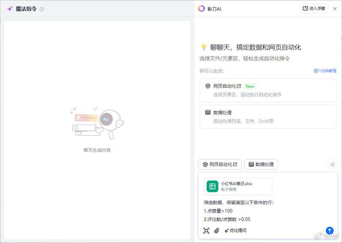Click the 进入浮窗 floating window button

point(314,8)
